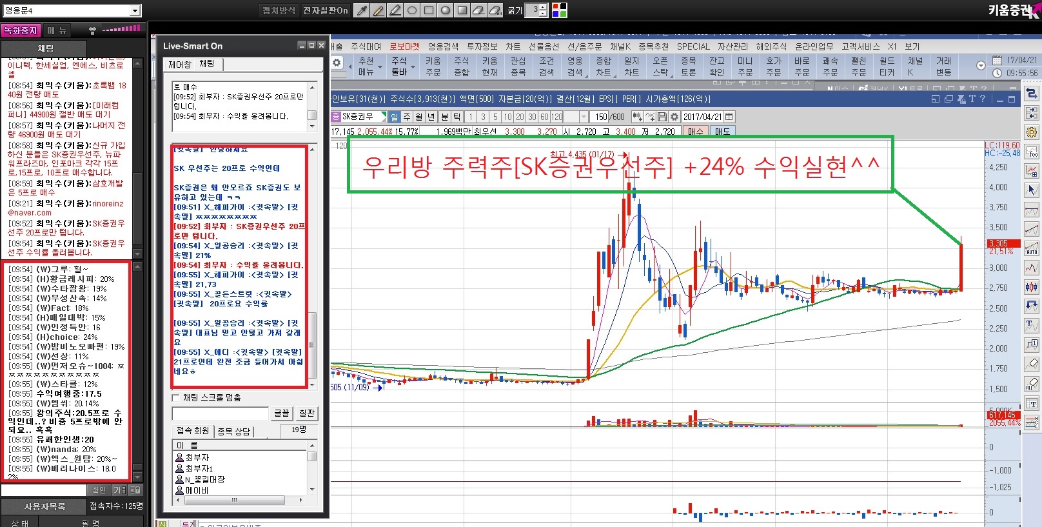The width and height of the screenshot is (1042, 527).
Task: Open the SPECIAL menu
Action: click(693, 46)
